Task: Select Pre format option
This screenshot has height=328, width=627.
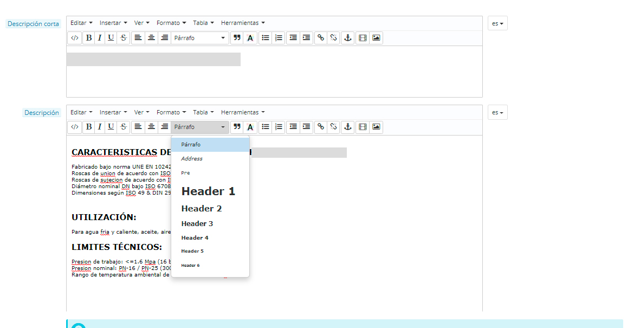Action: click(x=210, y=173)
